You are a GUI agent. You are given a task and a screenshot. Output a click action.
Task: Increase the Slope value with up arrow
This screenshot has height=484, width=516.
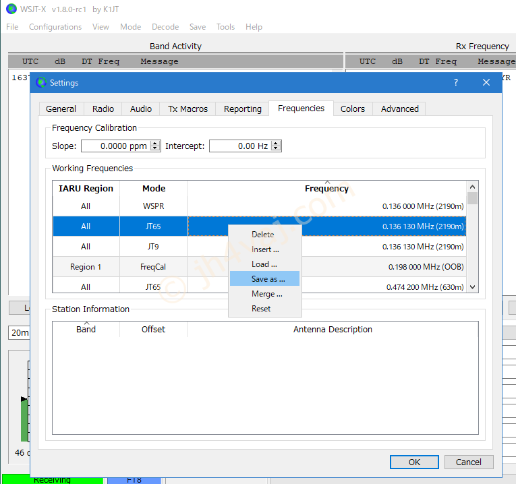pyautogui.click(x=155, y=143)
